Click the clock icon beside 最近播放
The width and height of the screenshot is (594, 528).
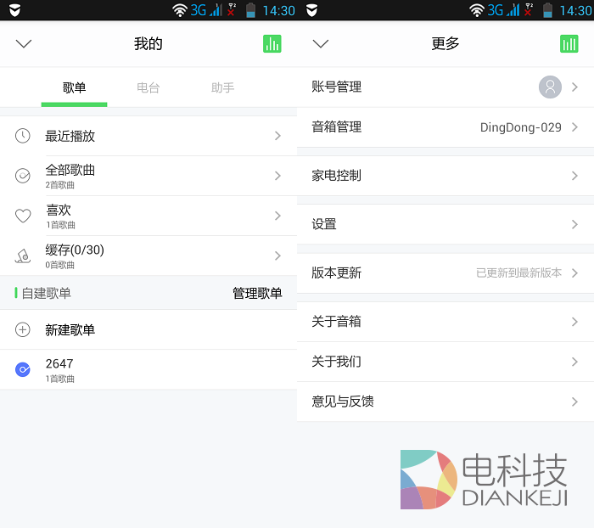click(23, 136)
